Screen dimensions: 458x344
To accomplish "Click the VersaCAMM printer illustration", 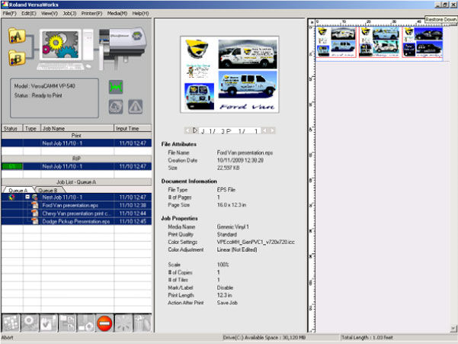I will [123, 48].
